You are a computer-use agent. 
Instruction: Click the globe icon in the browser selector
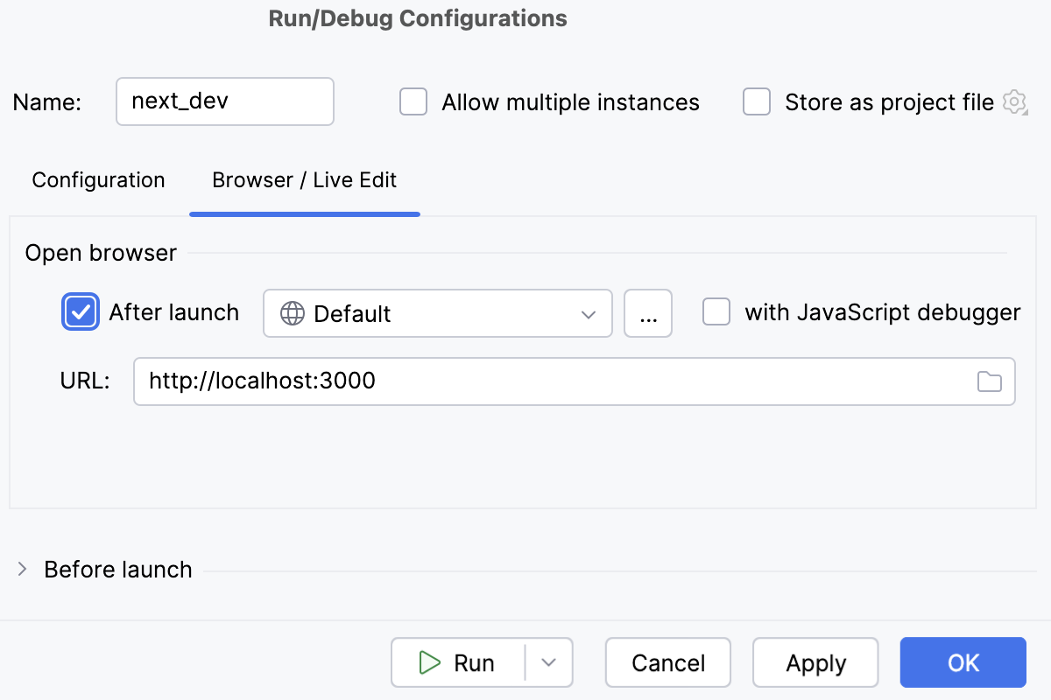pyautogui.click(x=292, y=312)
